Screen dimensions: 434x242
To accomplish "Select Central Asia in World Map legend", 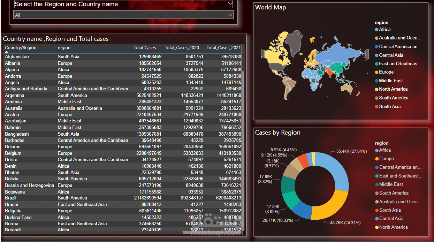I will (389, 55).
